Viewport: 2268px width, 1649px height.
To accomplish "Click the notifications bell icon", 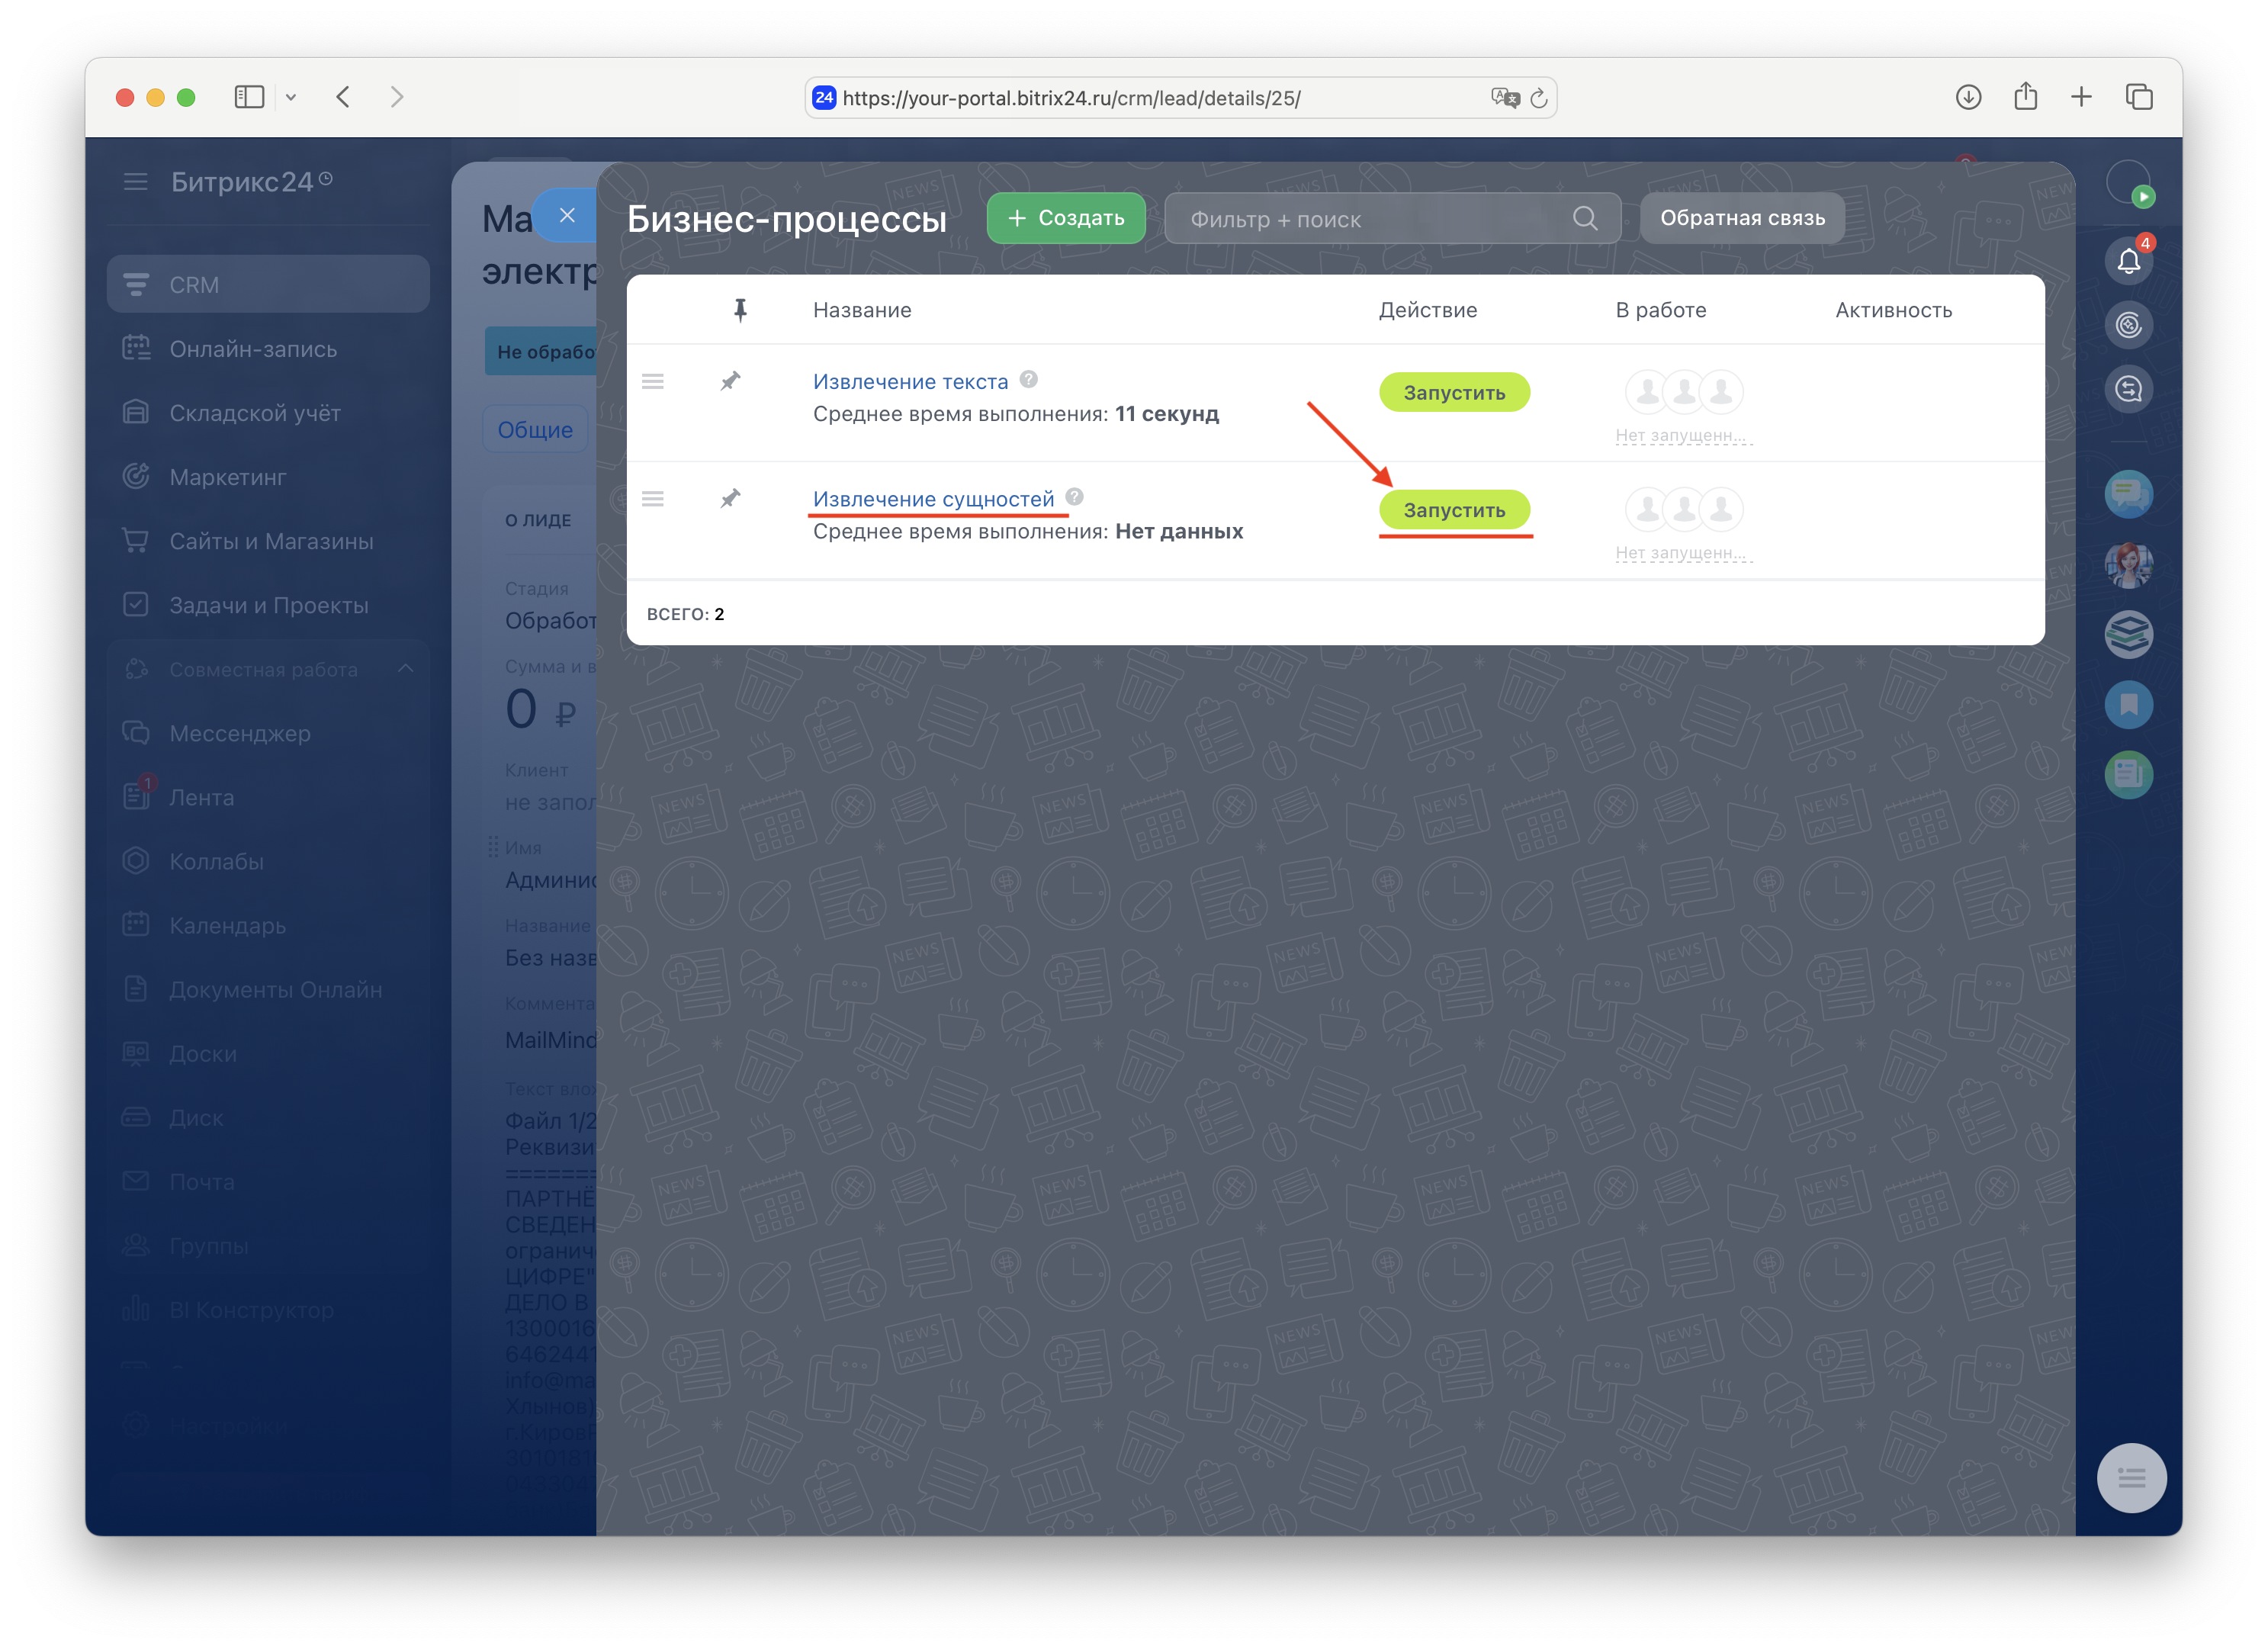I will tap(2128, 262).
